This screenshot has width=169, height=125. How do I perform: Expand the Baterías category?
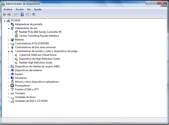tap(8, 40)
